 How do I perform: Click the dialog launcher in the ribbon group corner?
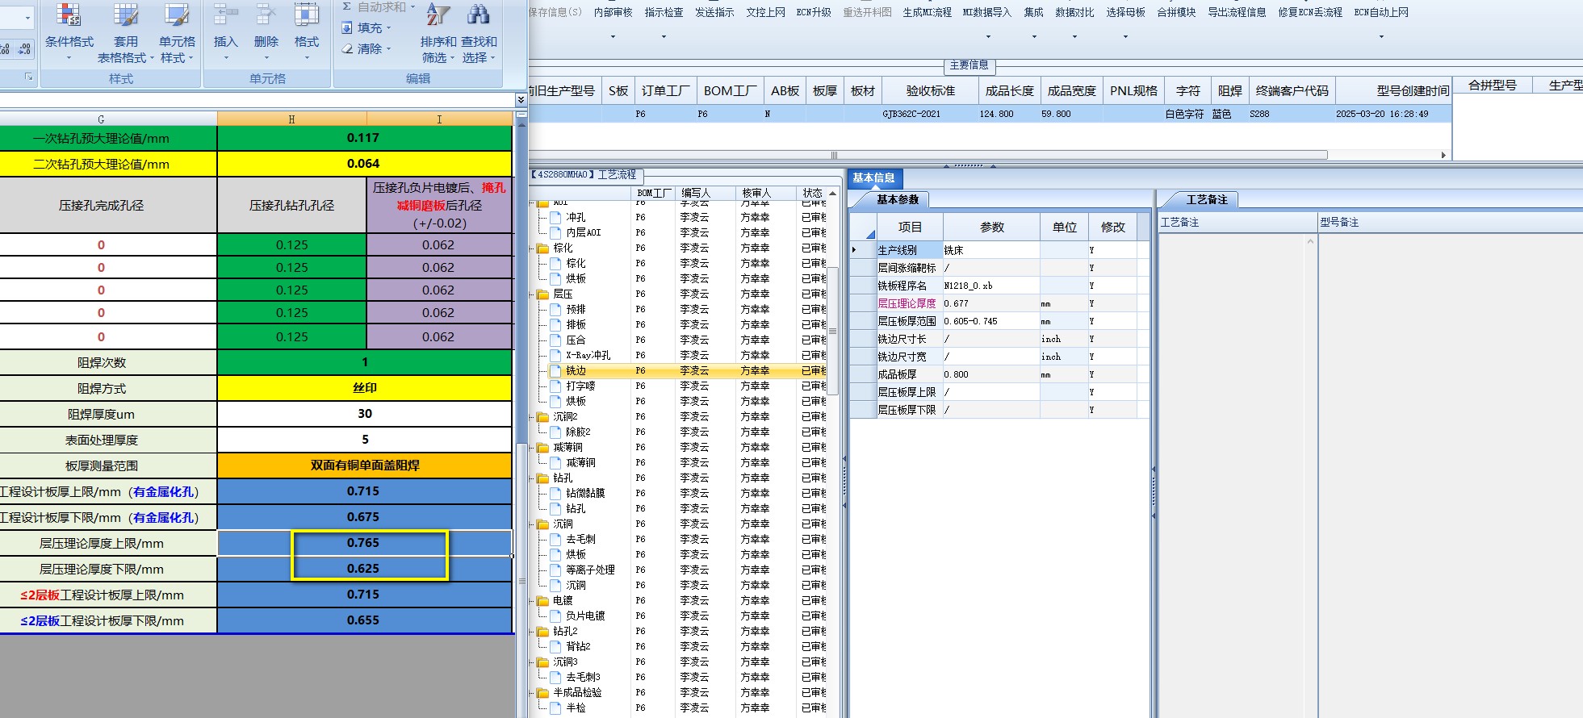tap(28, 77)
